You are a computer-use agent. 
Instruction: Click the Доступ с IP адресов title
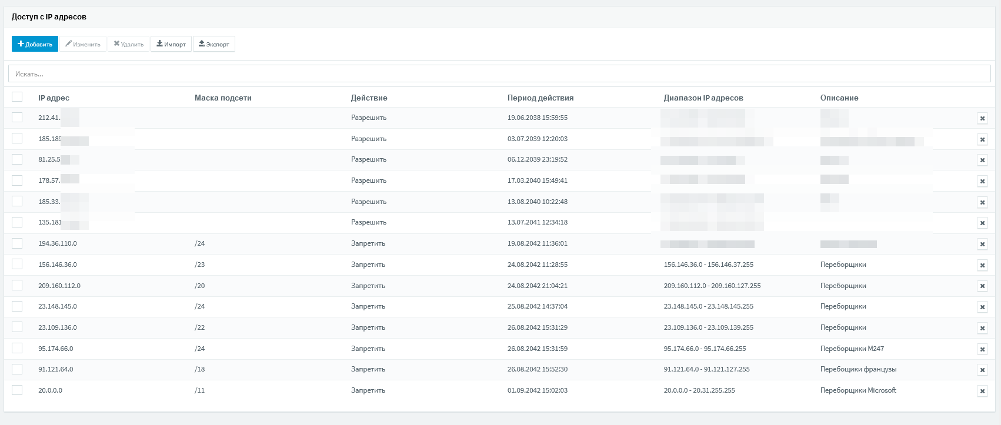49,17
